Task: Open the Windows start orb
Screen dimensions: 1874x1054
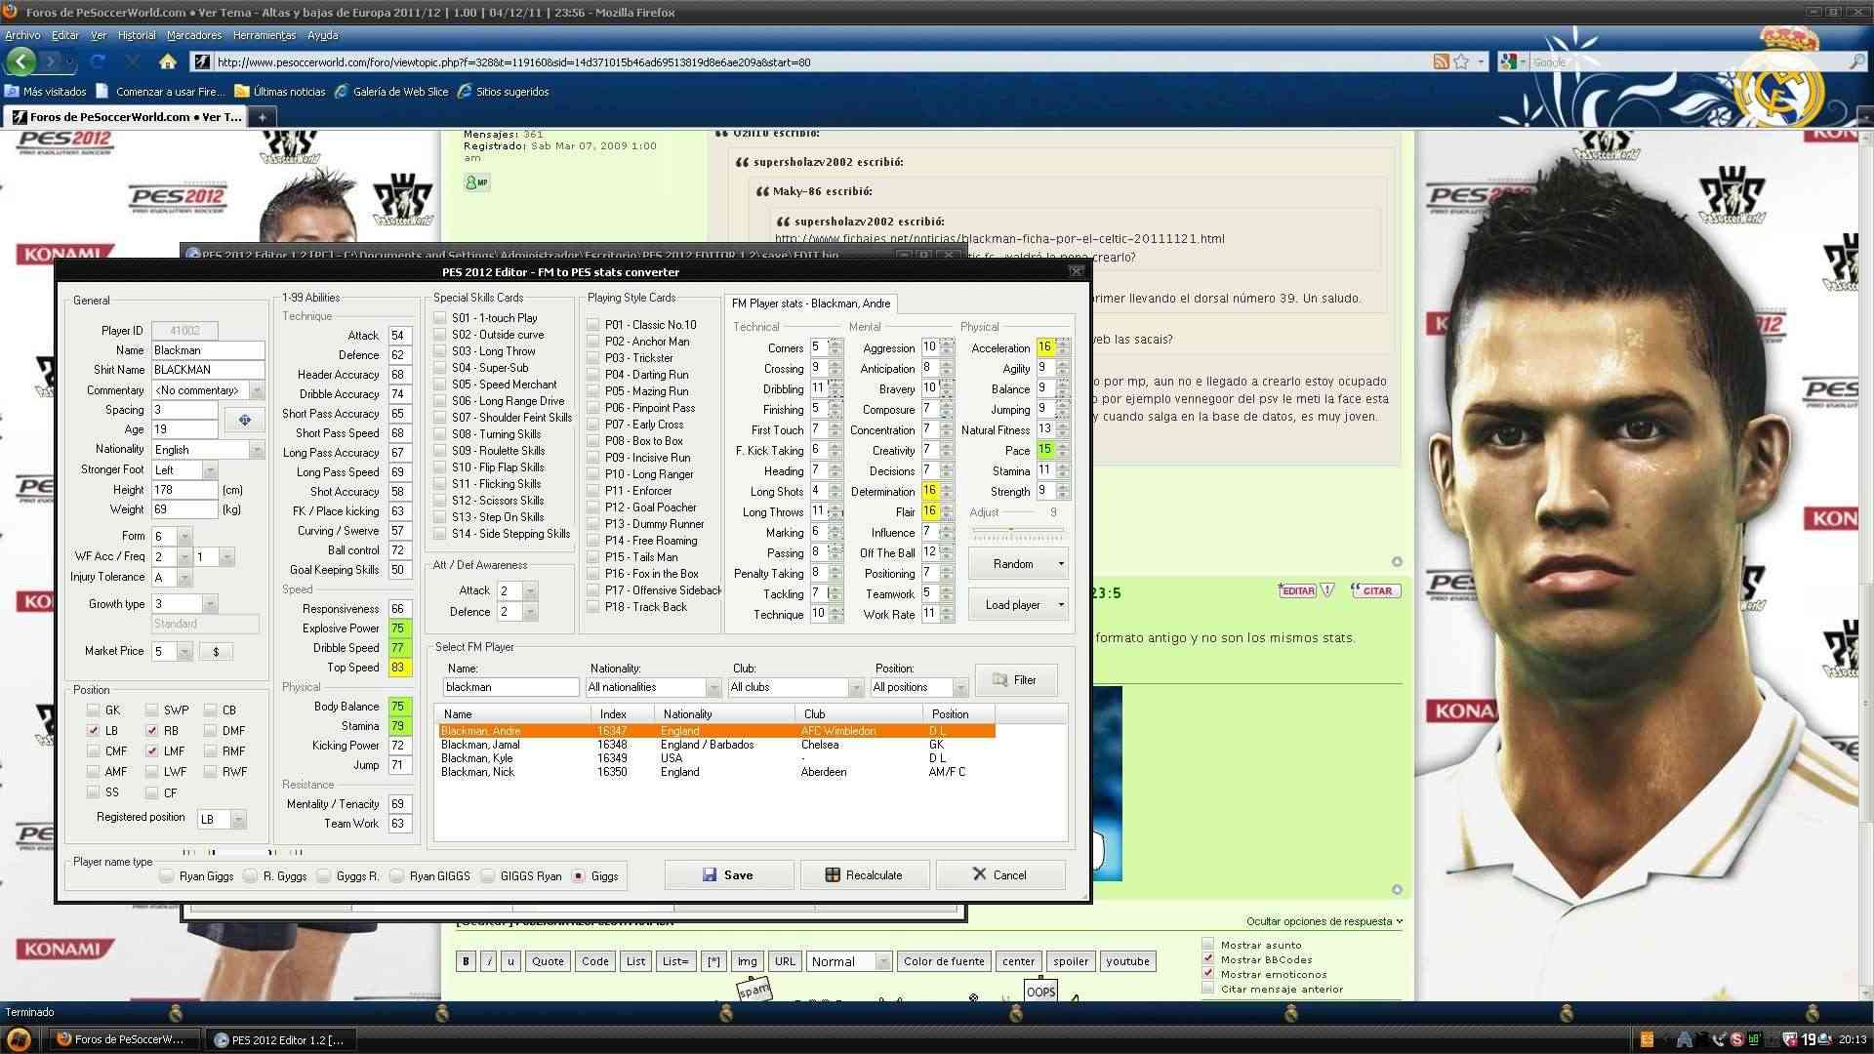Action: tap(20, 1039)
